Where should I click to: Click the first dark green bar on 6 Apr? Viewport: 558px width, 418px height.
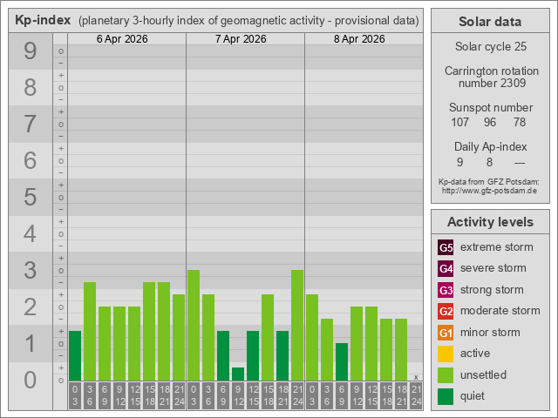click(x=75, y=355)
